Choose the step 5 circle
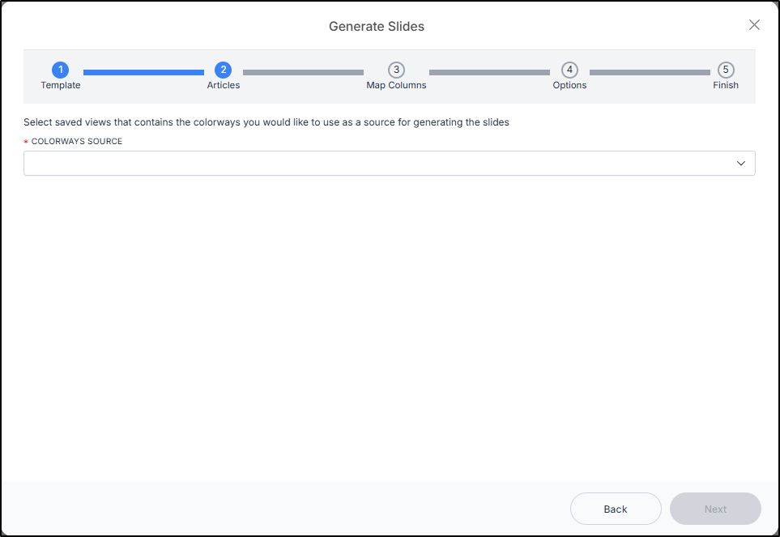The width and height of the screenshot is (780, 537). click(x=726, y=70)
